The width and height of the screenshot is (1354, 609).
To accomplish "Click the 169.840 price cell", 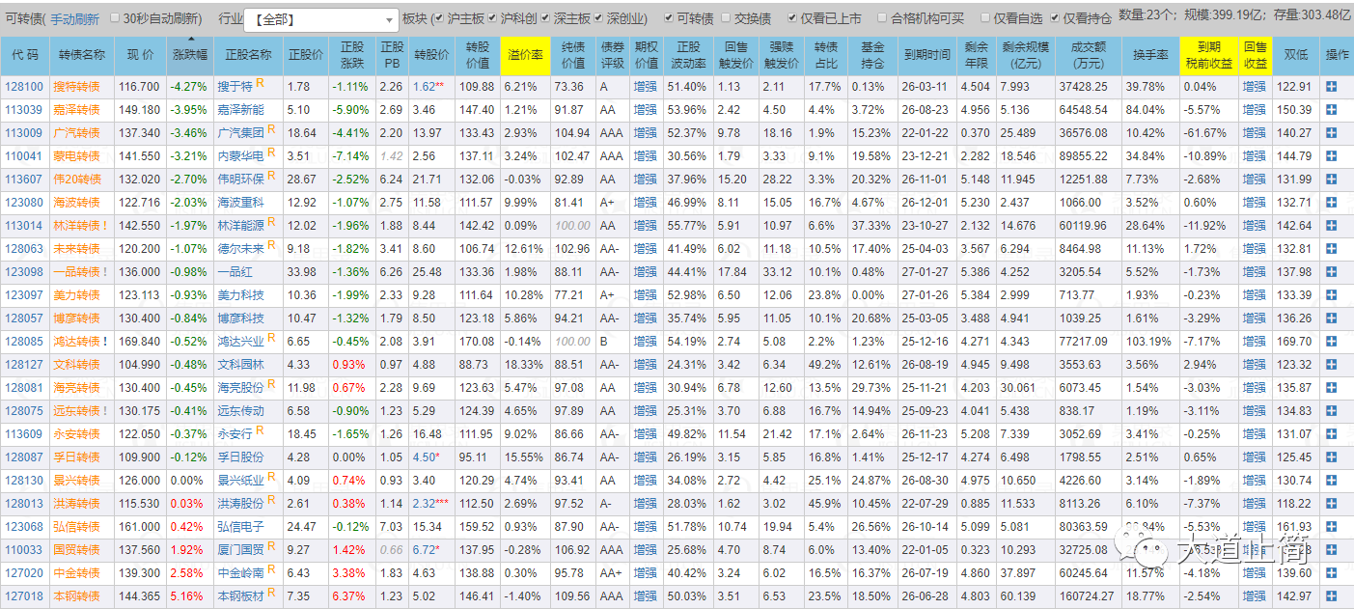I will [x=140, y=342].
